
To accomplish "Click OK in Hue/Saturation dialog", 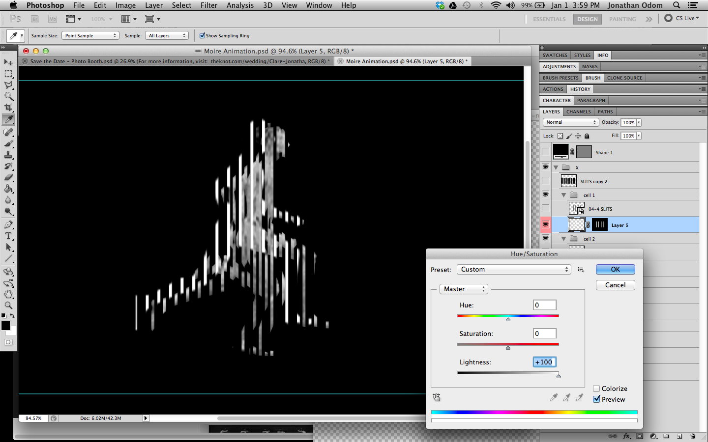I will [615, 269].
